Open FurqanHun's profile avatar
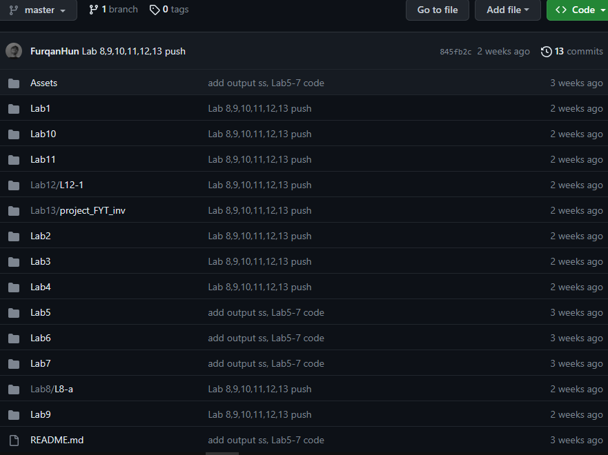Image resolution: width=608 pixels, height=455 pixels. pyautogui.click(x=14, y=51)
